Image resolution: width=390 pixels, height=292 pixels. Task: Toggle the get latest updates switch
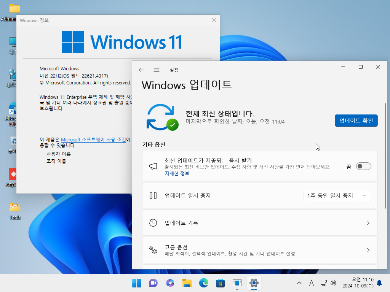pos(363,166)
